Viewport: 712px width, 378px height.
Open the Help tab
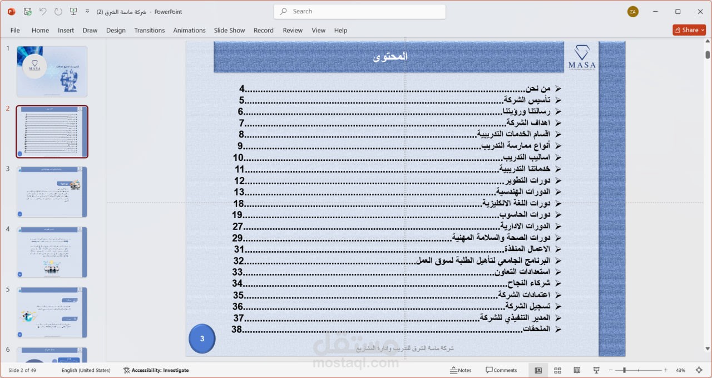pyautogui.click(x=340, y=30)
